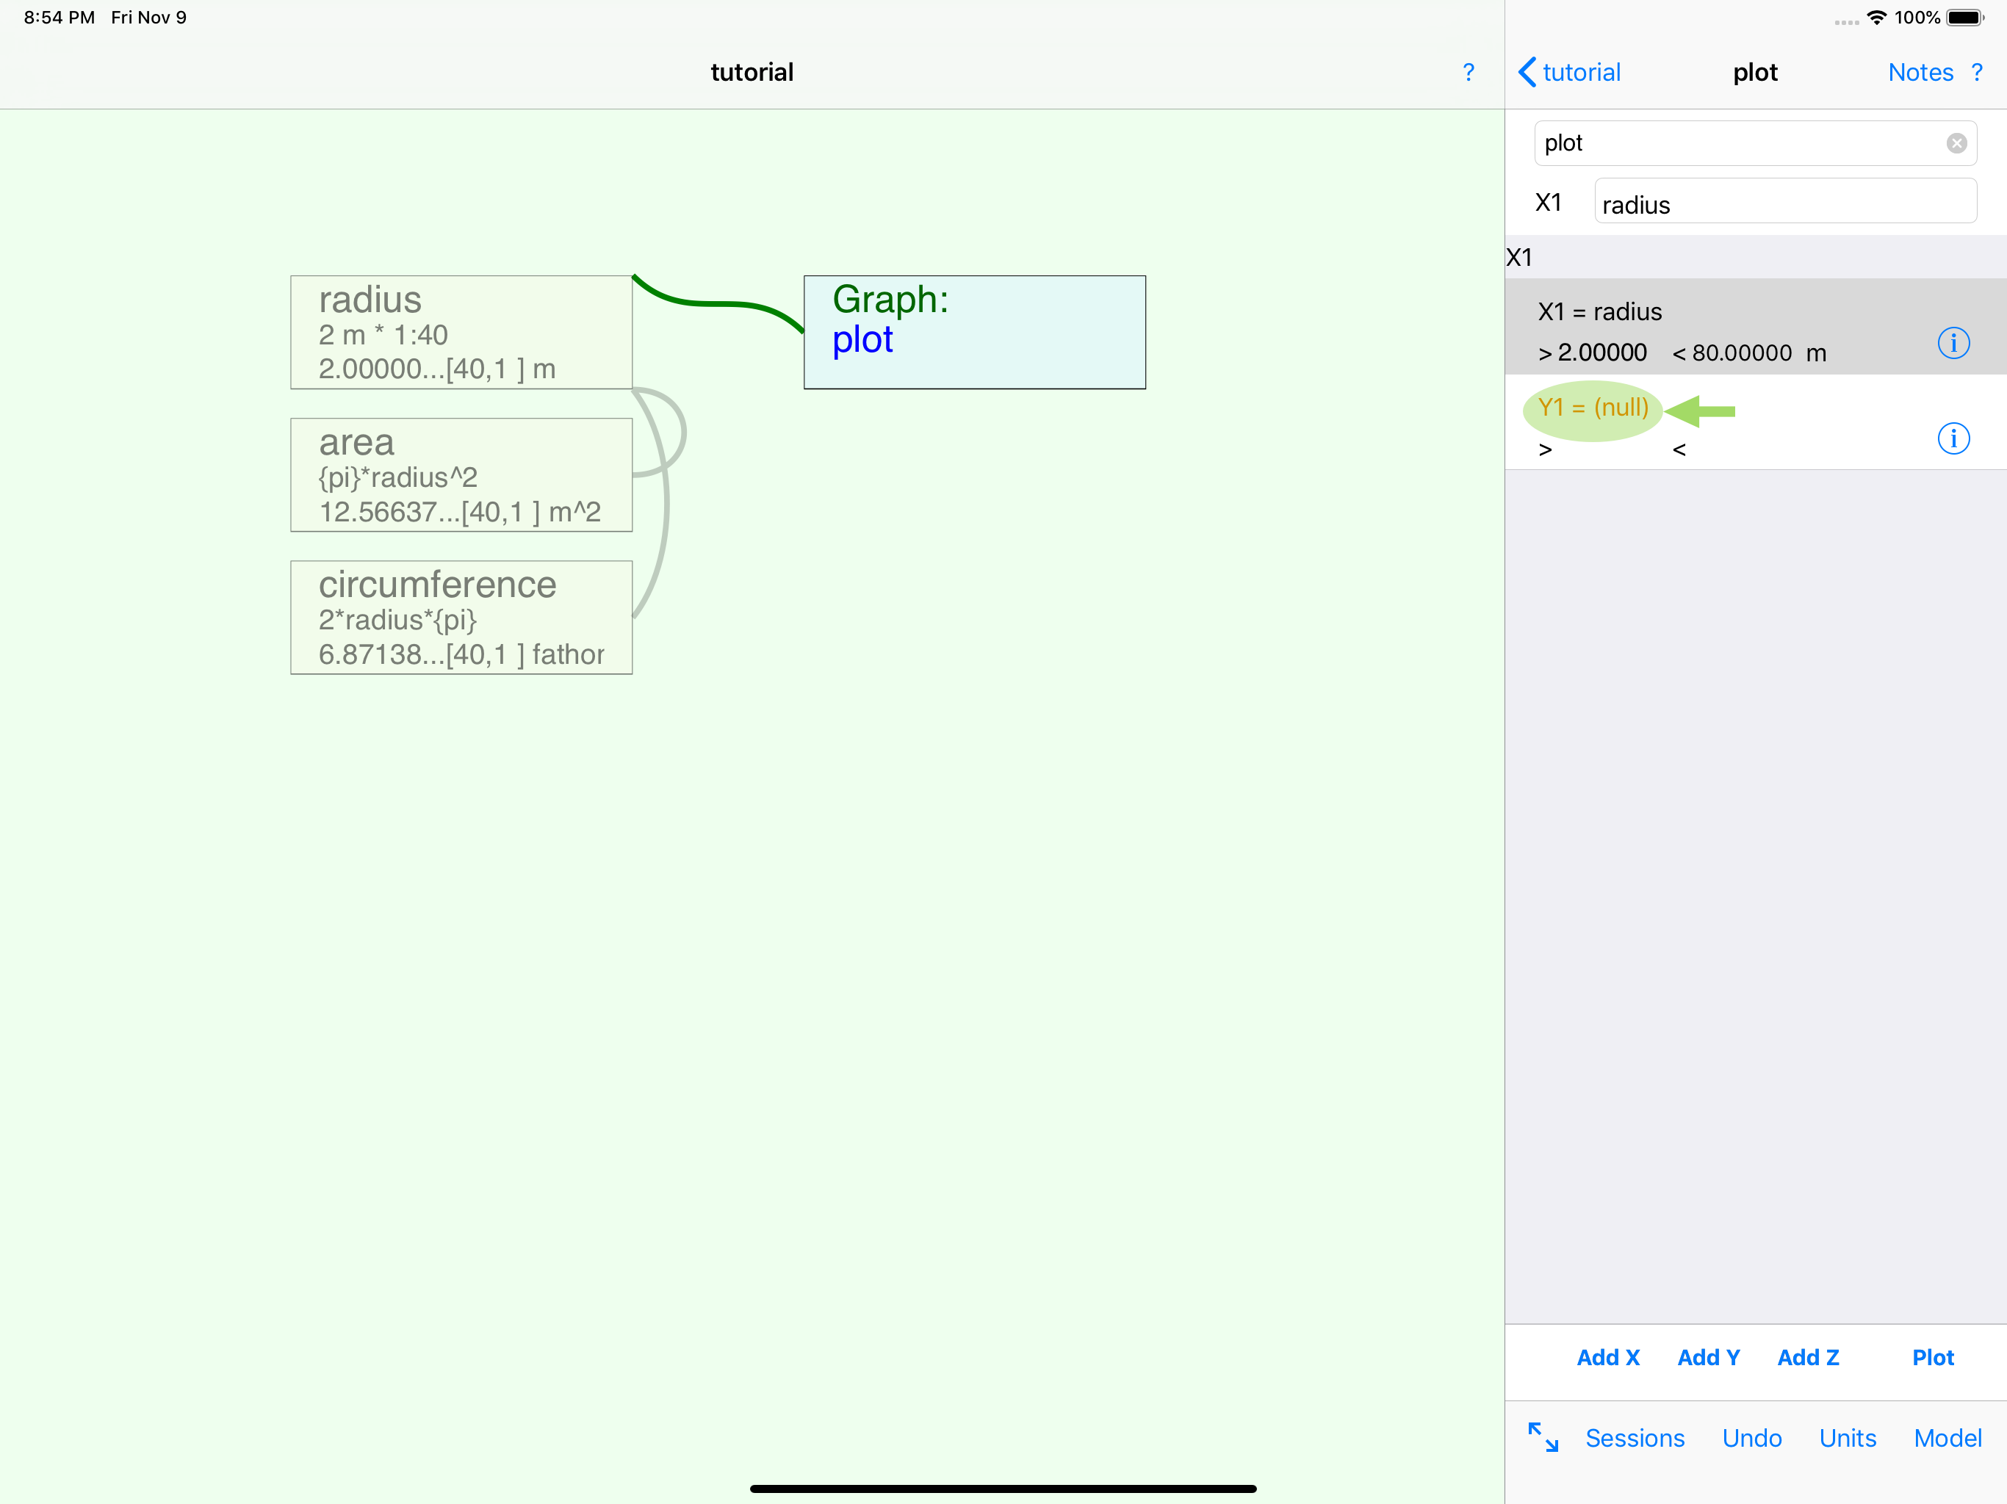The image size is (2007, 1504).
Task: Edit the X1 radius formula field
Action: click(x=1786, y=201)
